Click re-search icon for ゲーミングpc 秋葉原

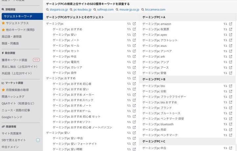225,29
